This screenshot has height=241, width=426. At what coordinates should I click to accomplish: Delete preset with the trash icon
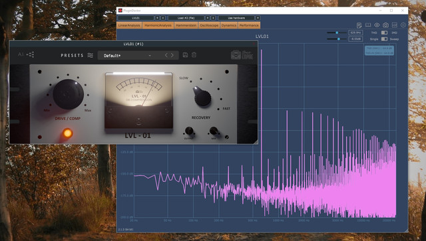(194, 54)
